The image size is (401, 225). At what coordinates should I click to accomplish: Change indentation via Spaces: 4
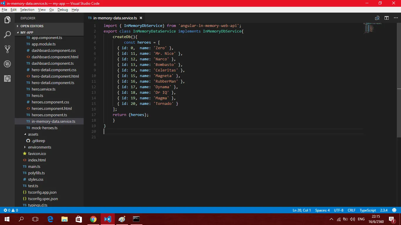[x=322, y=210]
